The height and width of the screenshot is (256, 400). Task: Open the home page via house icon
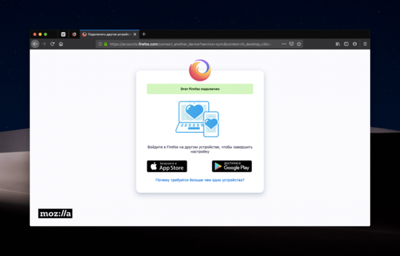pos(61,44)
